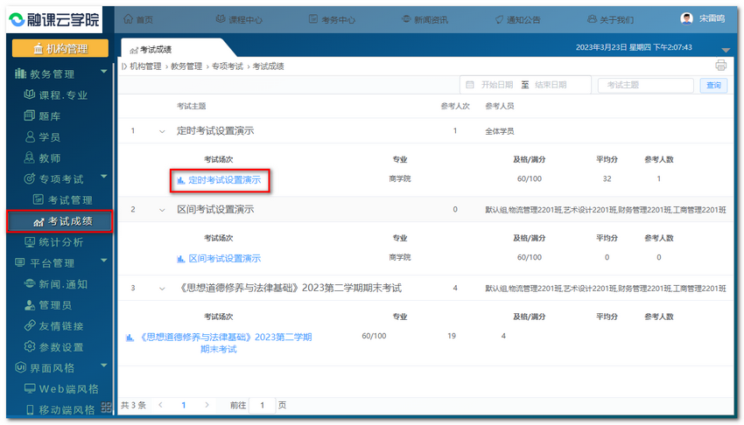Open 题库 in the sidebar
The height and width of the screenshot is (425, 744).
49,116
